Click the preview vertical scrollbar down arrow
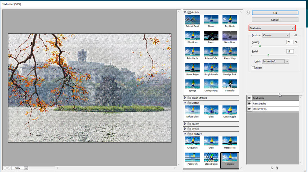 coord(178,164)
